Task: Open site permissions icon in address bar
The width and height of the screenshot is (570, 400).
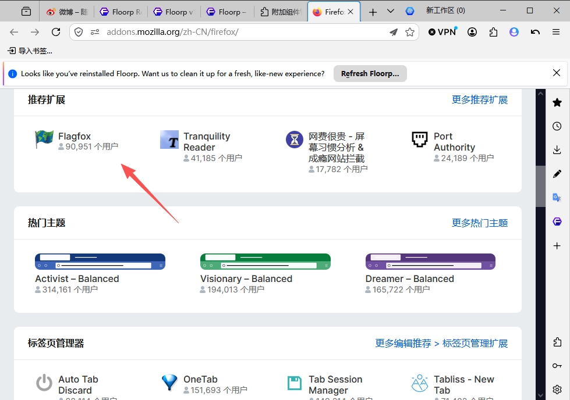Action: click(95, 32)
